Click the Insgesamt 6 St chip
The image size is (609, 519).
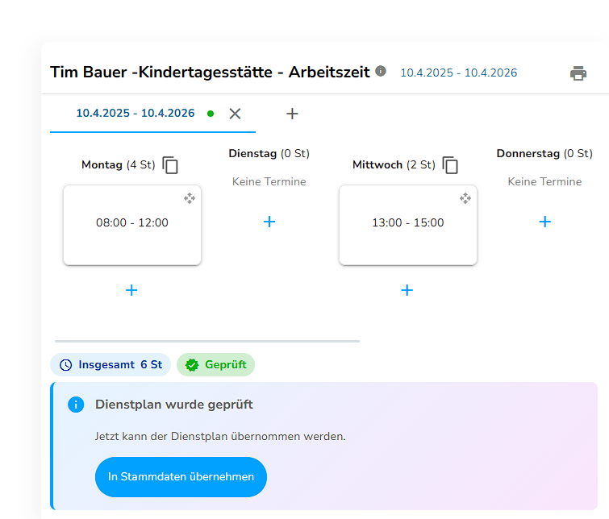tap(111, 365)
